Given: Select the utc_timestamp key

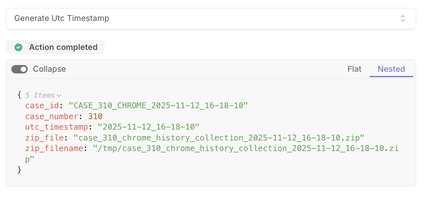Looking at the screenshot, I should pos(57,127).
